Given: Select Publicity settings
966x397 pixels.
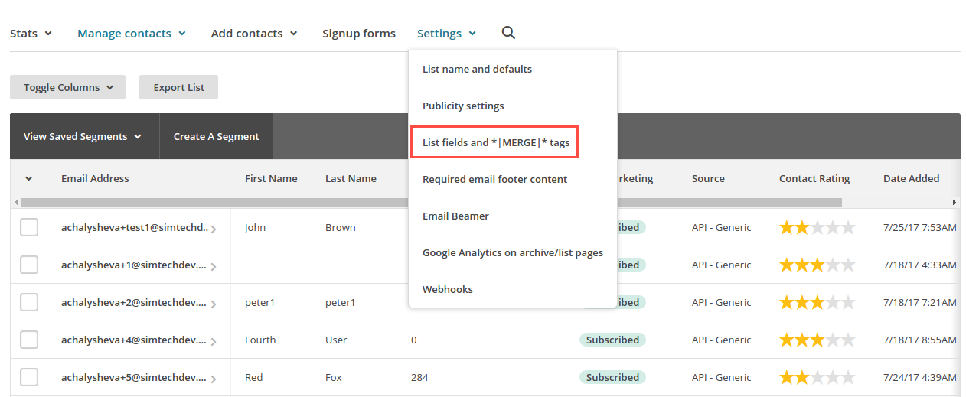Looking at the screenshot, I should click(x=463, y=106).
